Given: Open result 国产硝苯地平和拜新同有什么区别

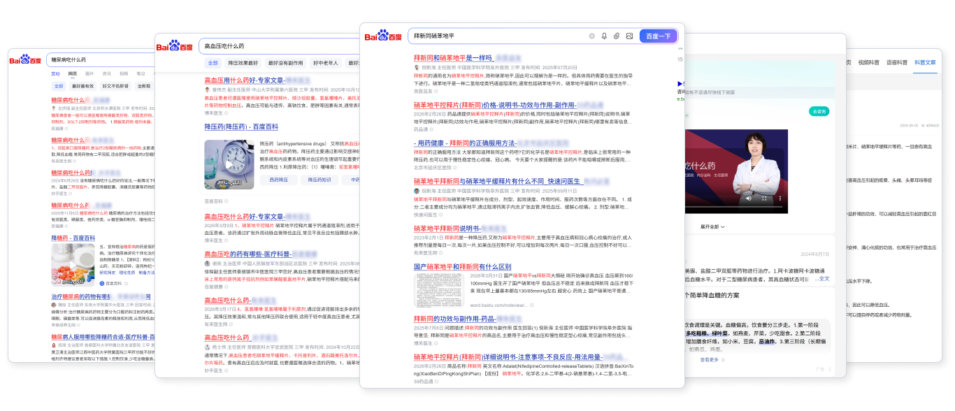Looking at the screenshot, I should click(x=462, y=266).
